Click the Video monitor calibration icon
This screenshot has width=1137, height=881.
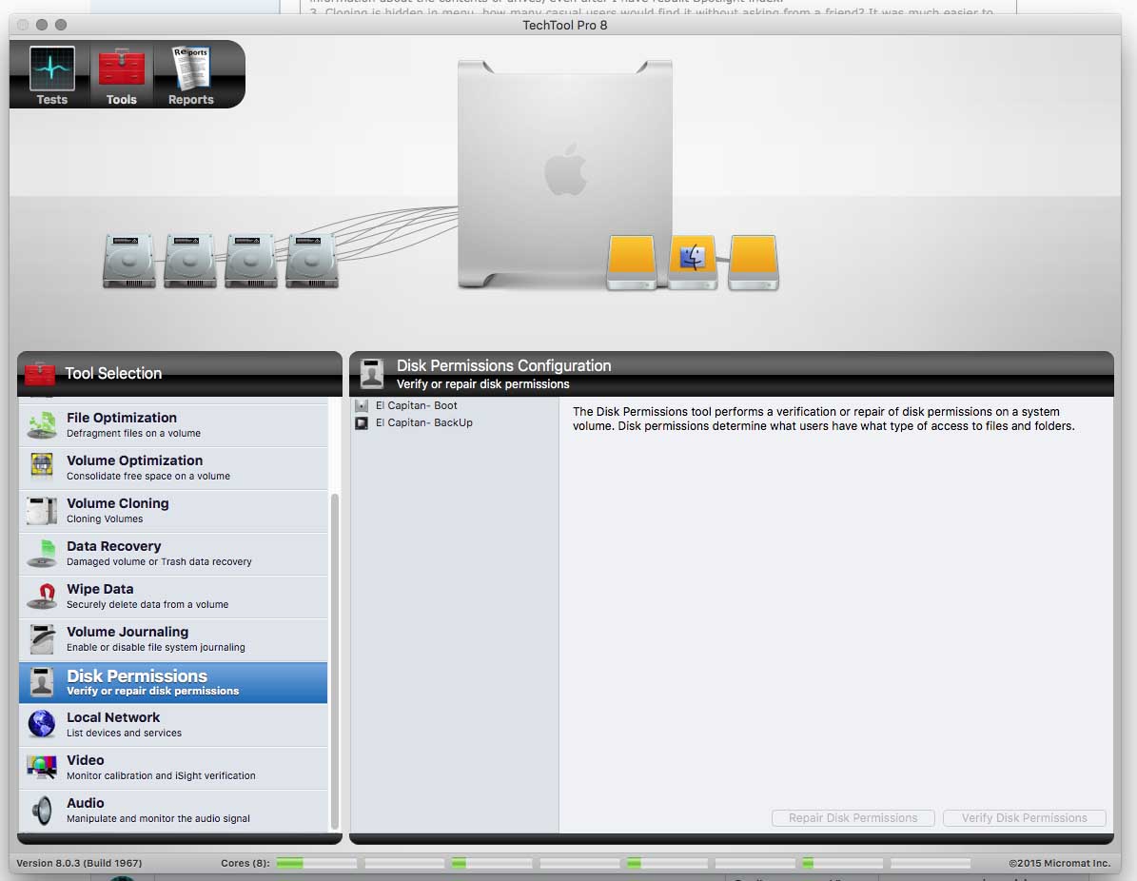(x=42, y=767)
